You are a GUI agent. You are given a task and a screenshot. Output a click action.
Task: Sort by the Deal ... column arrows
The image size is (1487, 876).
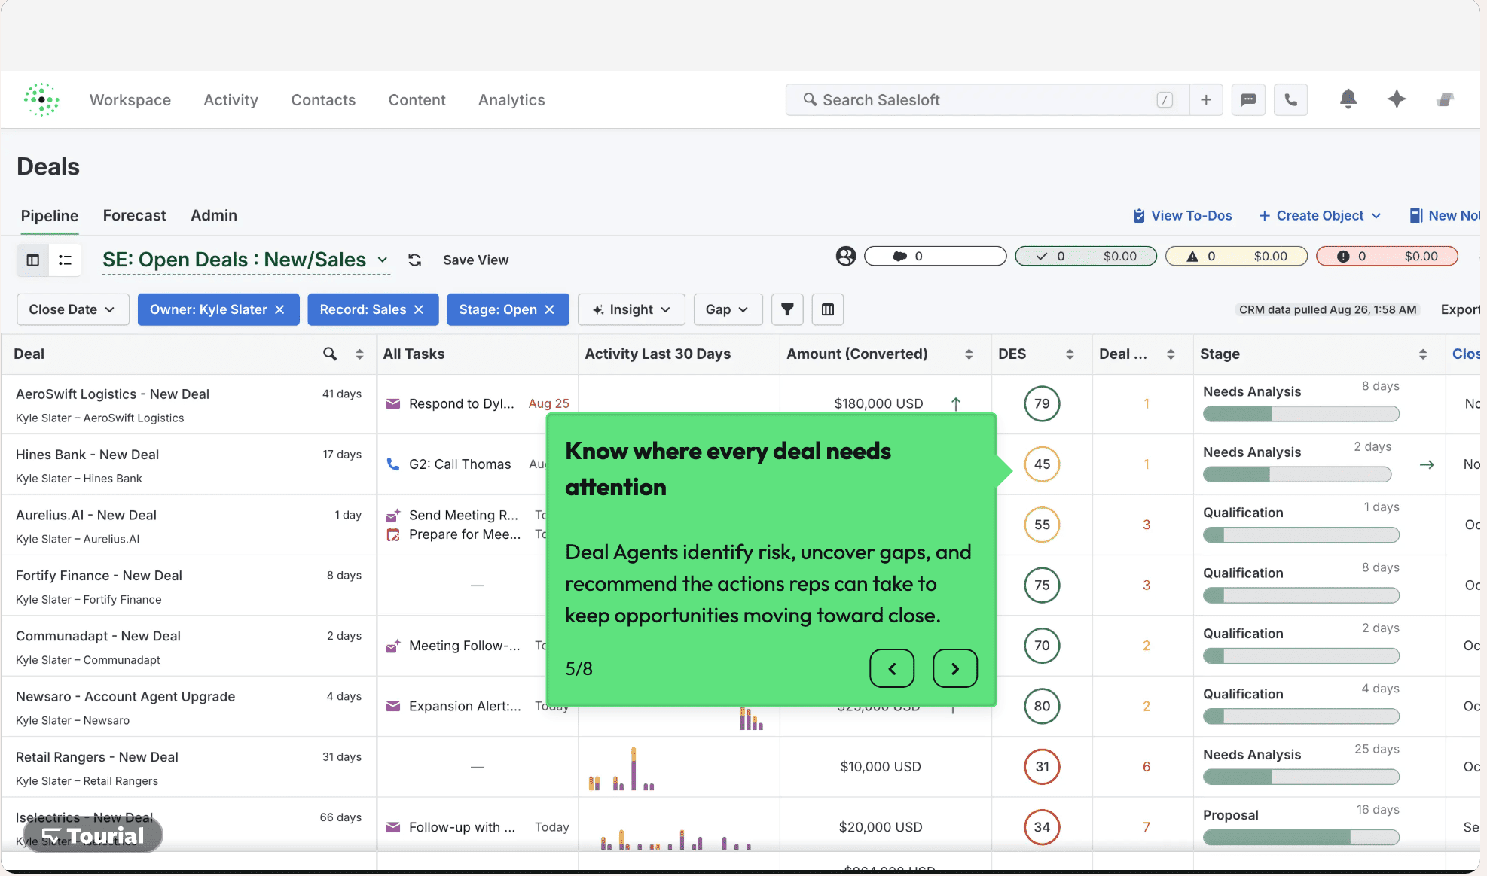click(x=1171, y=354)
